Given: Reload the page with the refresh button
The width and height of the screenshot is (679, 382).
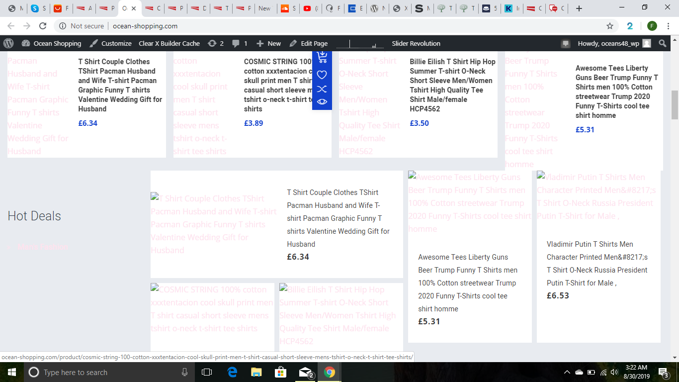Looking at the screenshot, I should 43,26.
